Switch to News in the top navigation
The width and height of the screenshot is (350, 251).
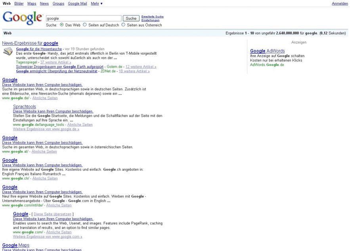click(44, 4)
